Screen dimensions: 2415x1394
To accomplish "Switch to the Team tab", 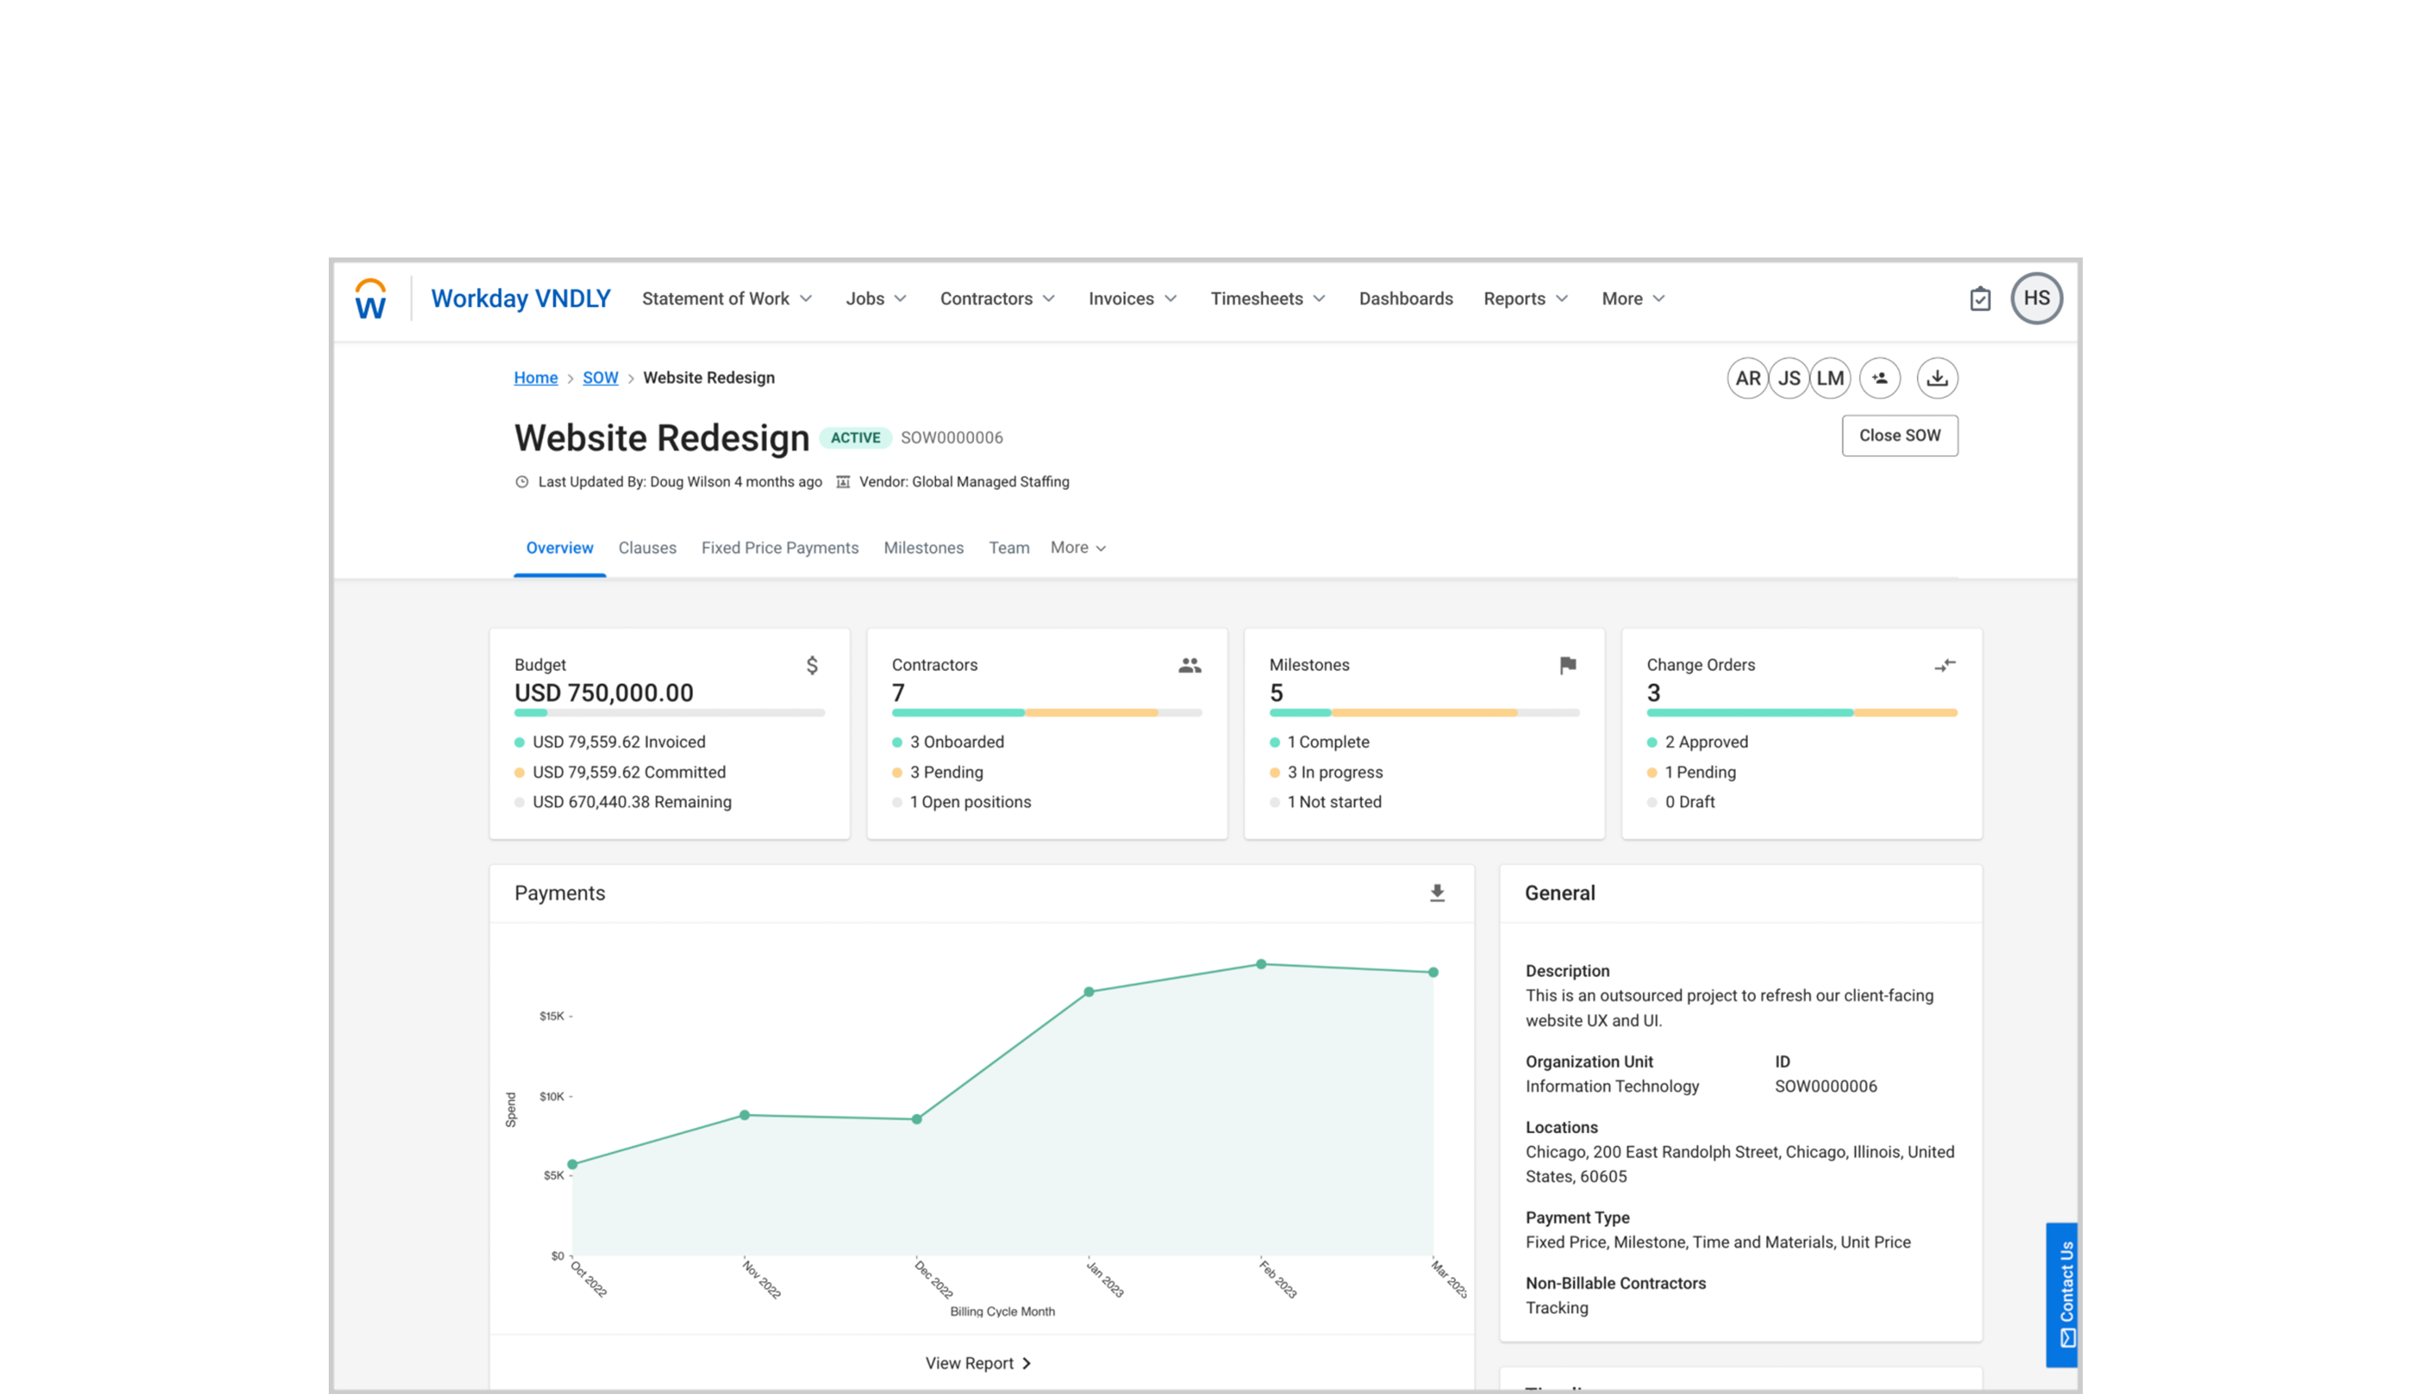I will 1008,548.
